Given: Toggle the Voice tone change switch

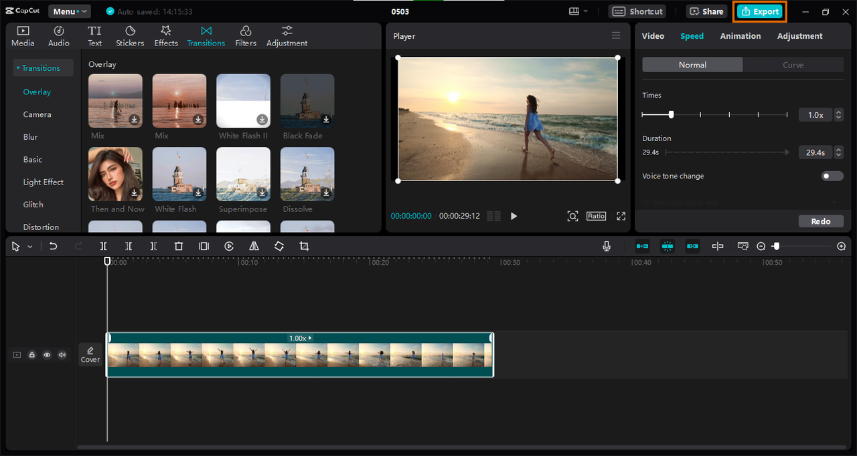Looking at the screenshot, I should [832, 176].
